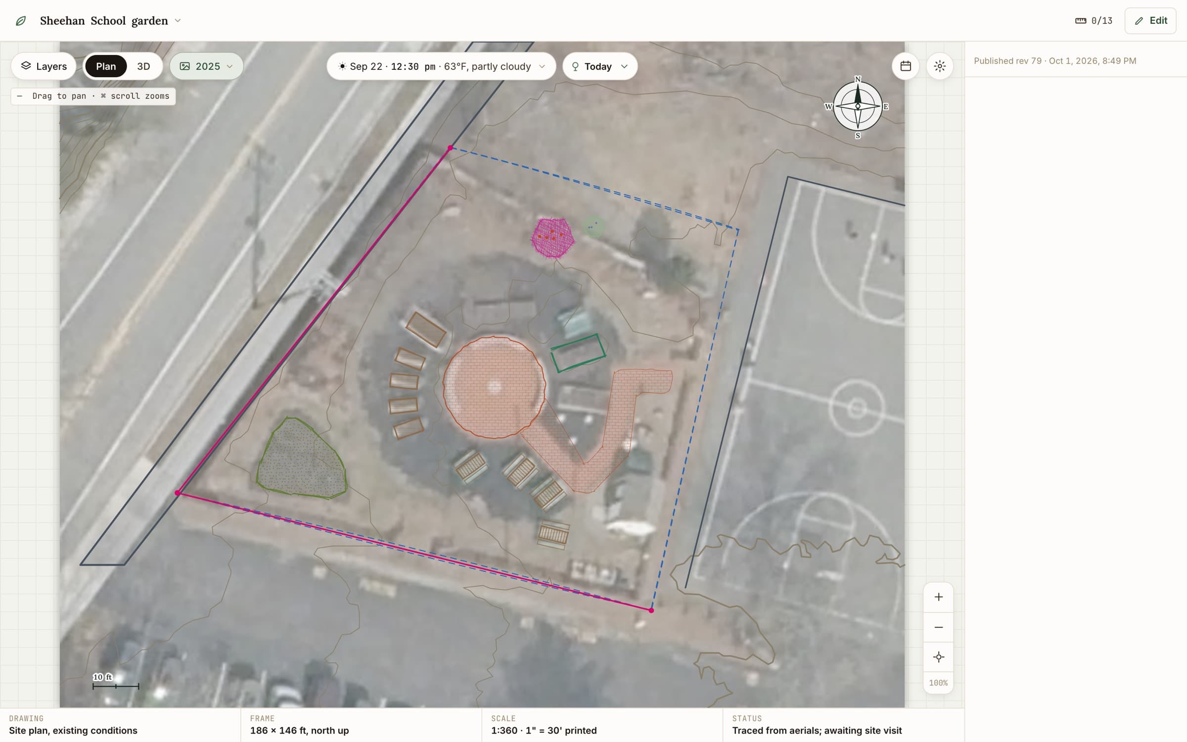Image resolution: width=1187 pixels, height=742 pixels.
Task: Click the magenta boundary vertex at southeast corner
Action: click(651, 610)
